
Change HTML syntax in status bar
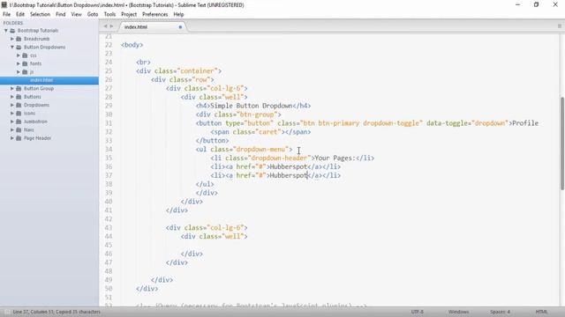coord(541,312)
